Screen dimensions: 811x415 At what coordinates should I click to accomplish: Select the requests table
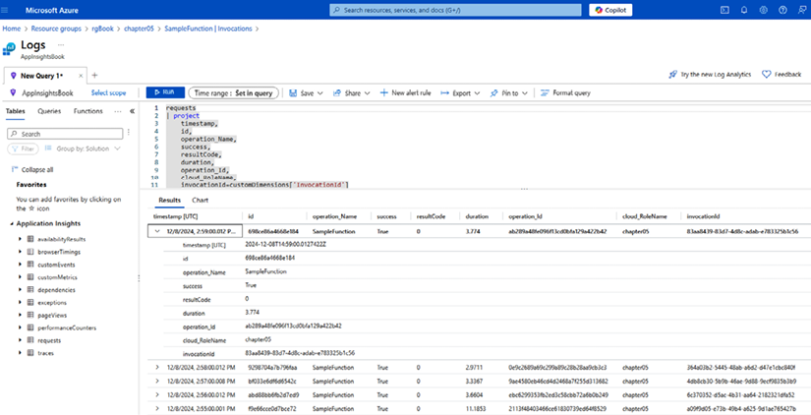point(49,340)
